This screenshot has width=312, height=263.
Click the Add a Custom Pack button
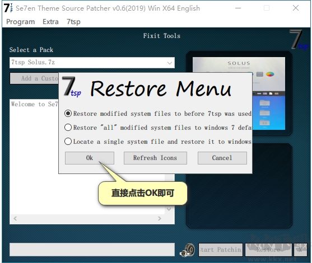click(x=34, y=78)
